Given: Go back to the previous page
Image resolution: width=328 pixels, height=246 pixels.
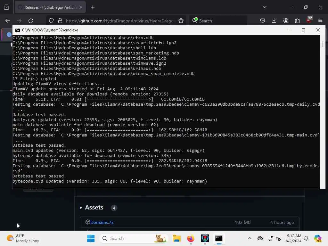Looking at the screenshot, I should click(8, 21).
